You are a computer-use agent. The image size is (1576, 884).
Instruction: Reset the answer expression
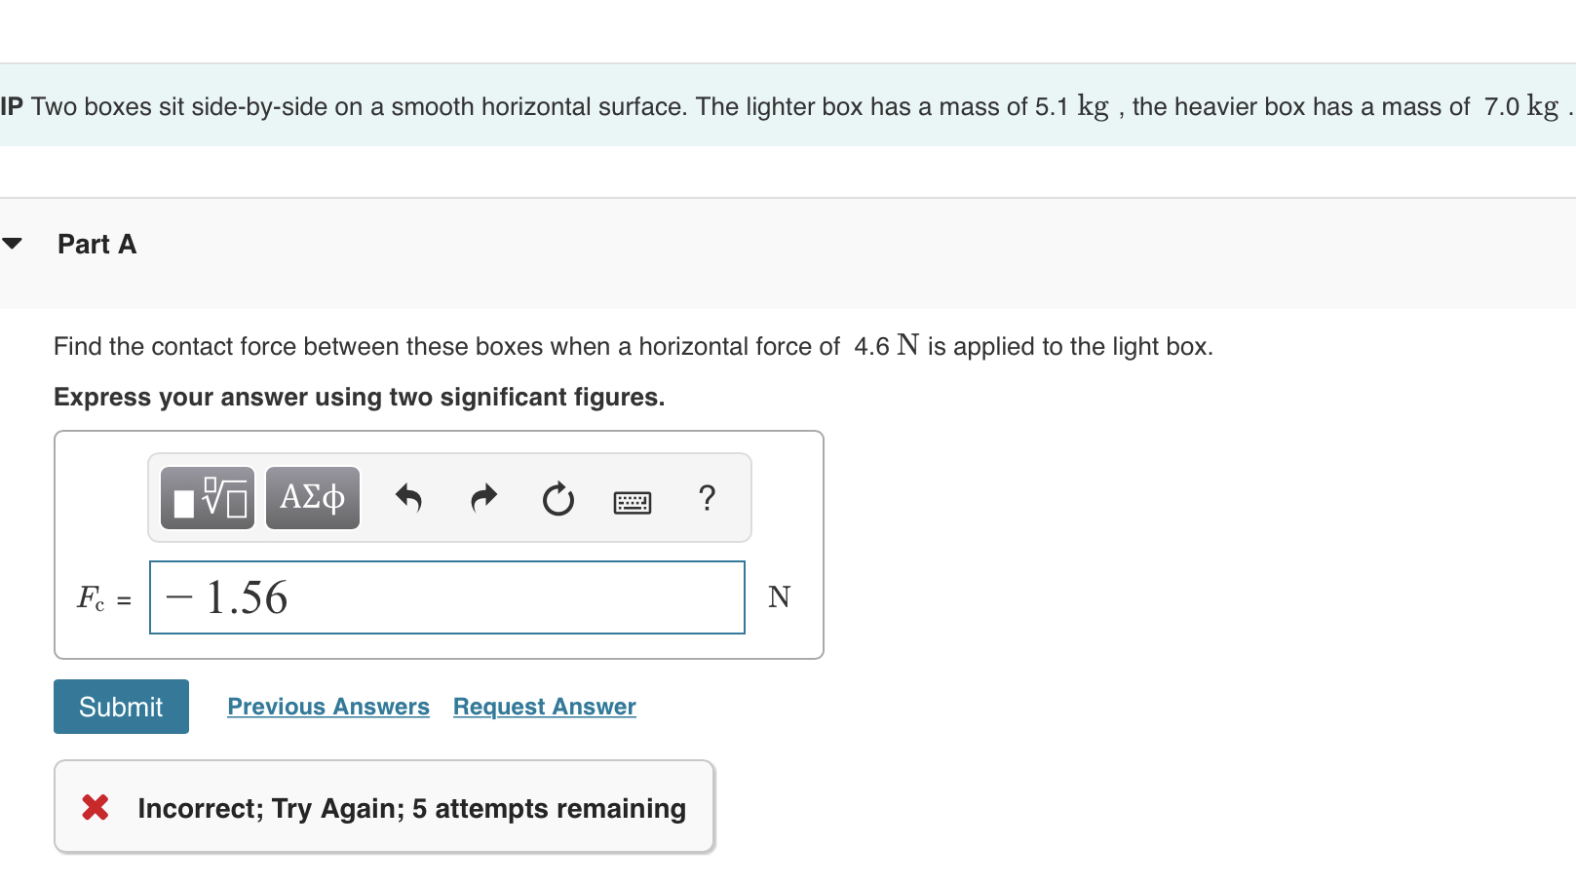point(557,498)
